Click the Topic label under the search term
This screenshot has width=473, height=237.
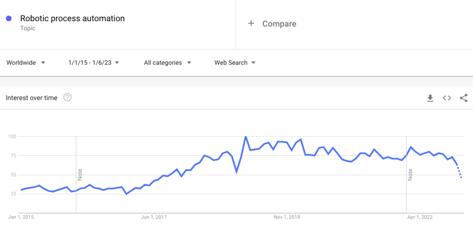(x=28, y=29)
